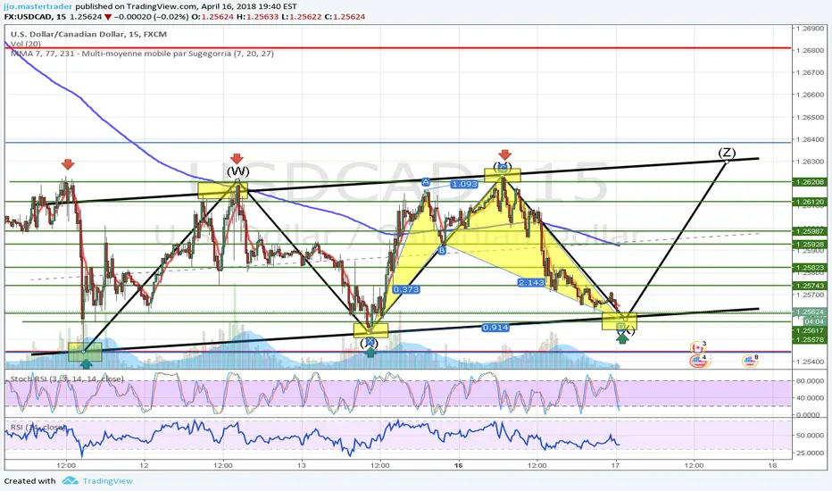Select the red down arrow above (W)

coord(237,159)
